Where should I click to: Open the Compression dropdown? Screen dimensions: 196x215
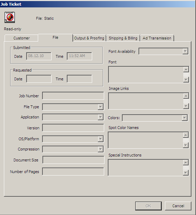pos(101,149)
